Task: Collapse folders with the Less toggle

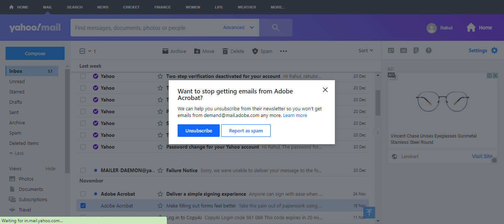Action: pyautogui.click(x=16, y=153)
